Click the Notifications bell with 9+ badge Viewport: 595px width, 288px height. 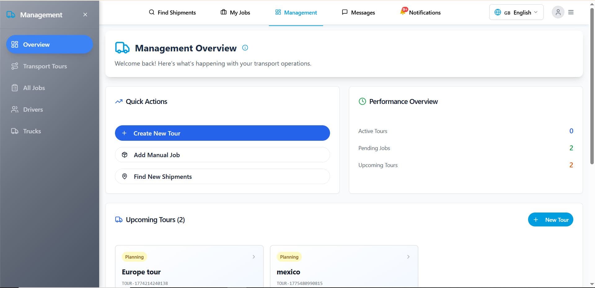[403, 11]
